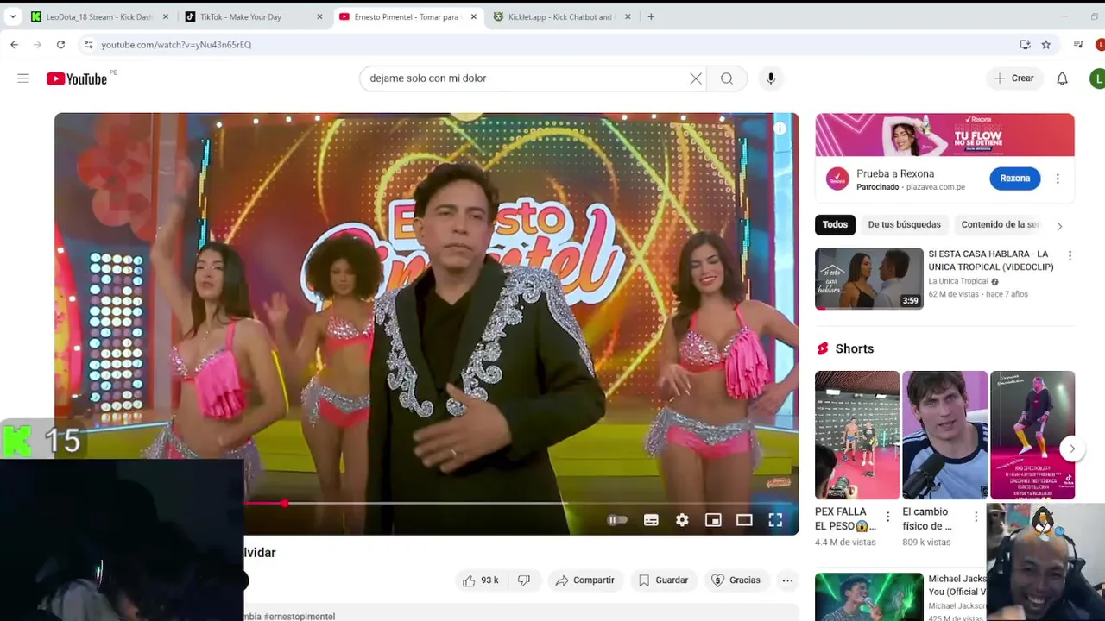1105x621 pixels.
Task: Open the account avatar menu
Action: (1097, 78)
